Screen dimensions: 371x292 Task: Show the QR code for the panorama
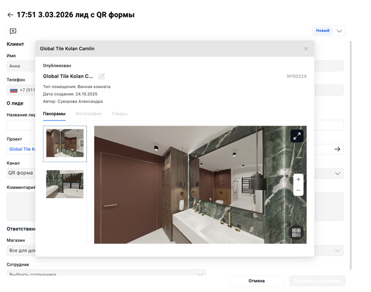coord(296,233)
